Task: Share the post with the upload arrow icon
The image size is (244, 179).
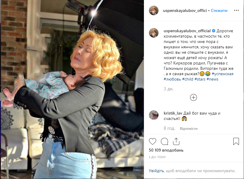Action: pyautogui.click(x=176, y=141)
